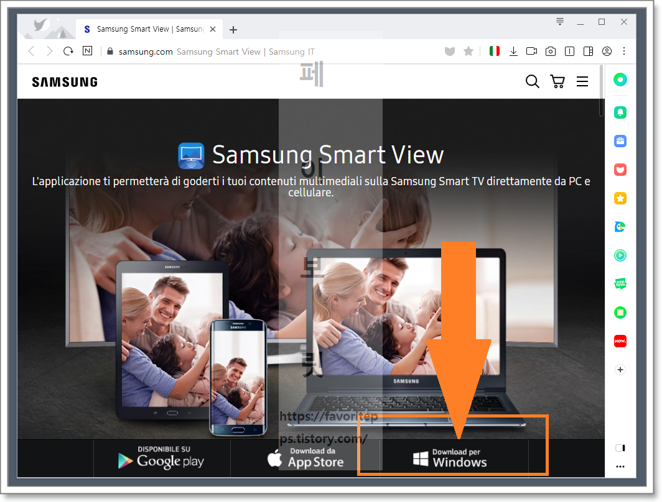This screenshot has height=502, width=662.
Task: Open the yellow star favorites sidebar icon
Action: coord(620,198)
